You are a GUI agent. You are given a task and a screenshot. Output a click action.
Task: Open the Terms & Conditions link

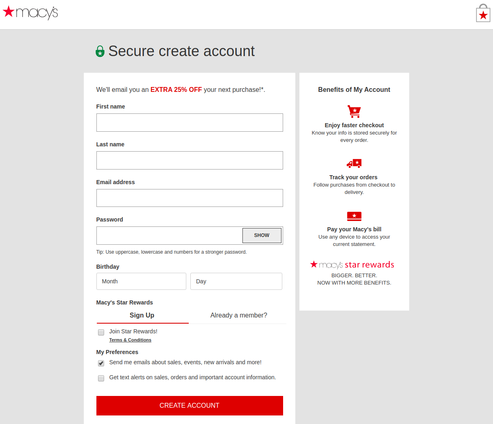[x=130, y=340]
